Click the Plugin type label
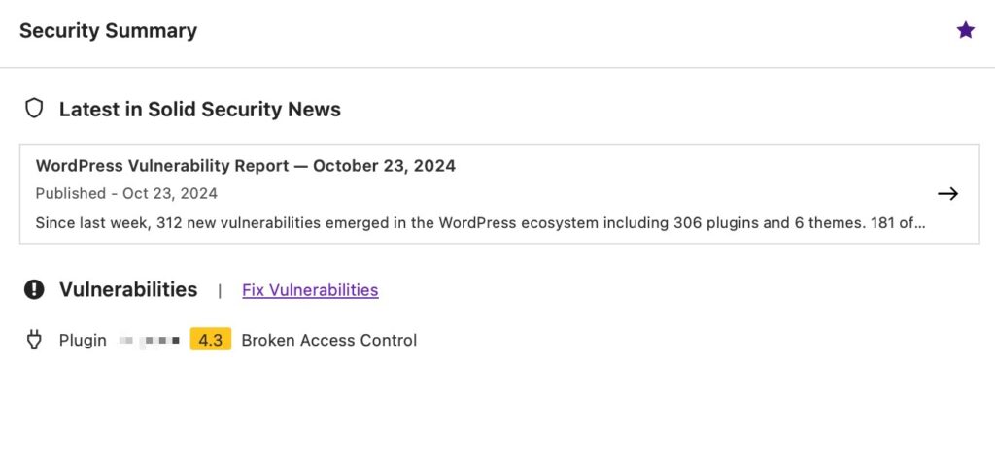This screenshot has height=462, width=995. point(83,340)
